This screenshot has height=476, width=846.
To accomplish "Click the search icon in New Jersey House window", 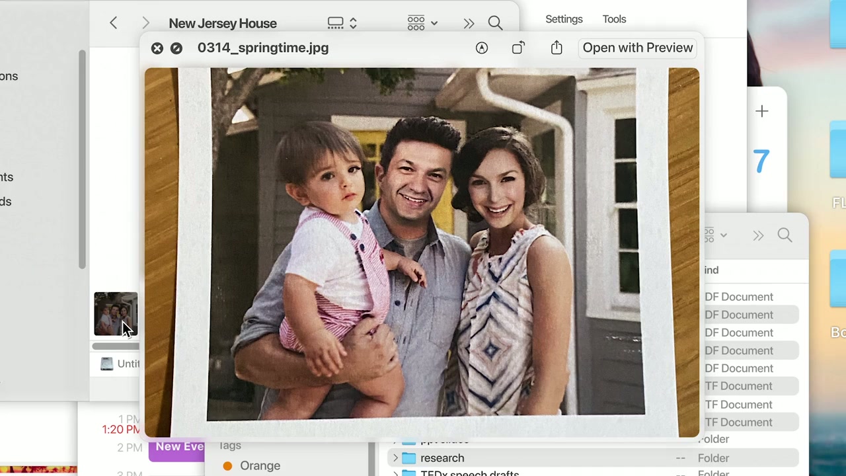I will 495,23.
